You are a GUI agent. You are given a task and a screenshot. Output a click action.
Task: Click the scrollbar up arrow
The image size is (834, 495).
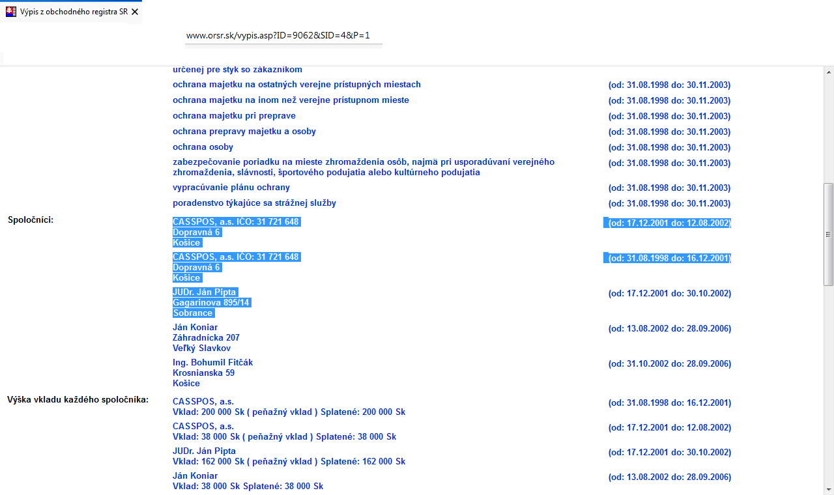point(828,72)
